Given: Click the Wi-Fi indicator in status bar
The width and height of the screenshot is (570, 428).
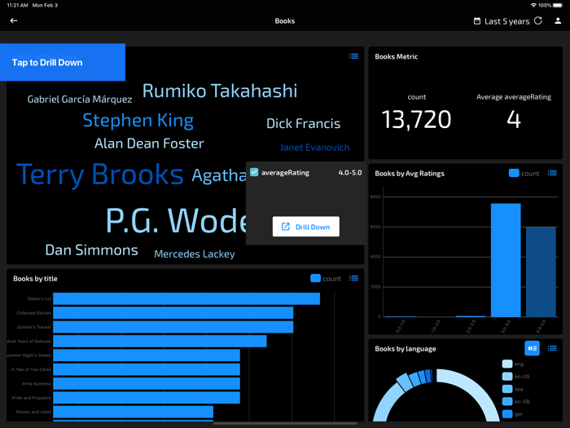Looking at the screenshot, I should click(x=533, y=5).
